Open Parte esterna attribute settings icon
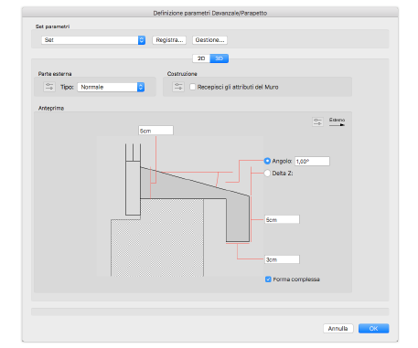The image size is (418, 348). point(49,87)
